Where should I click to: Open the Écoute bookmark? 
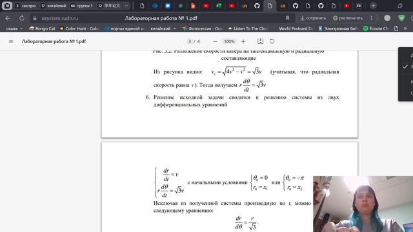[x=376, y=28]
